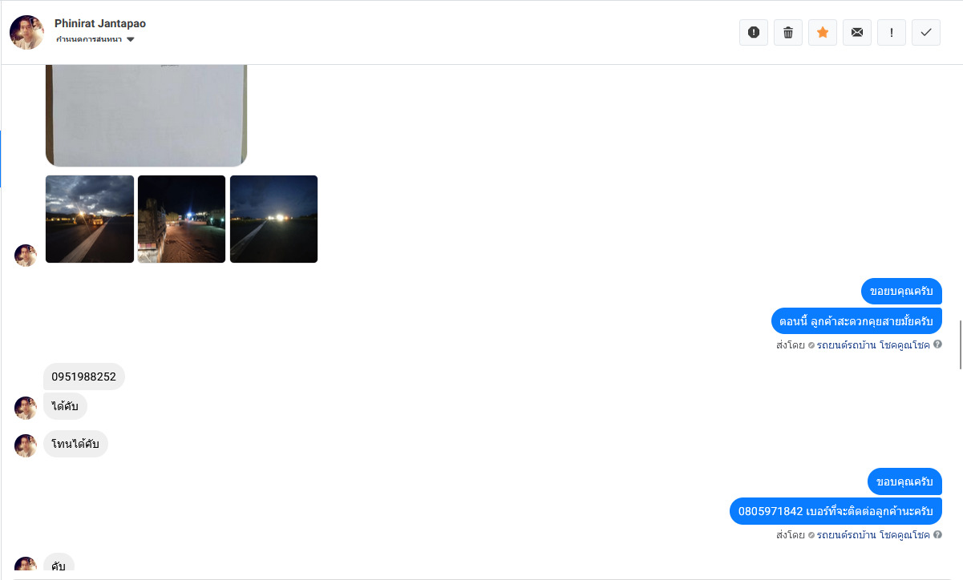Viewport: 963px width, 580px height.
Task: Open the cloudy dusk road photo thumbnail
Action: [x=90, y=219]
